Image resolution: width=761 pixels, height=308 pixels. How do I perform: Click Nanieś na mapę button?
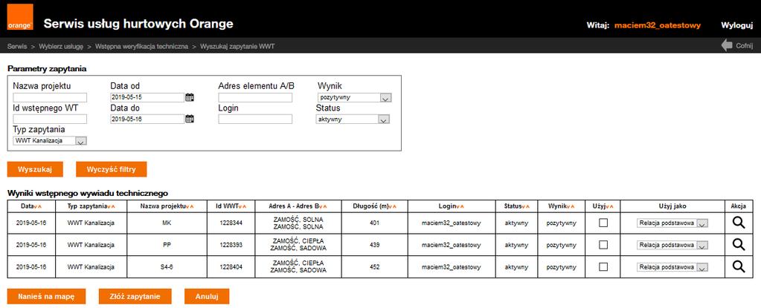pyautogui.click(x=47, y=296)
